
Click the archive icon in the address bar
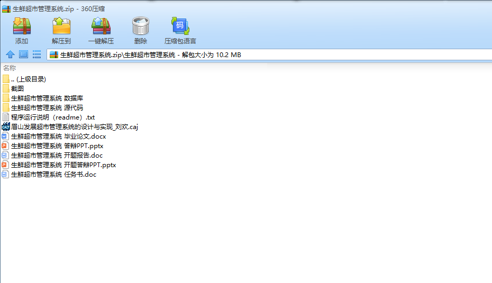[54, 55]
